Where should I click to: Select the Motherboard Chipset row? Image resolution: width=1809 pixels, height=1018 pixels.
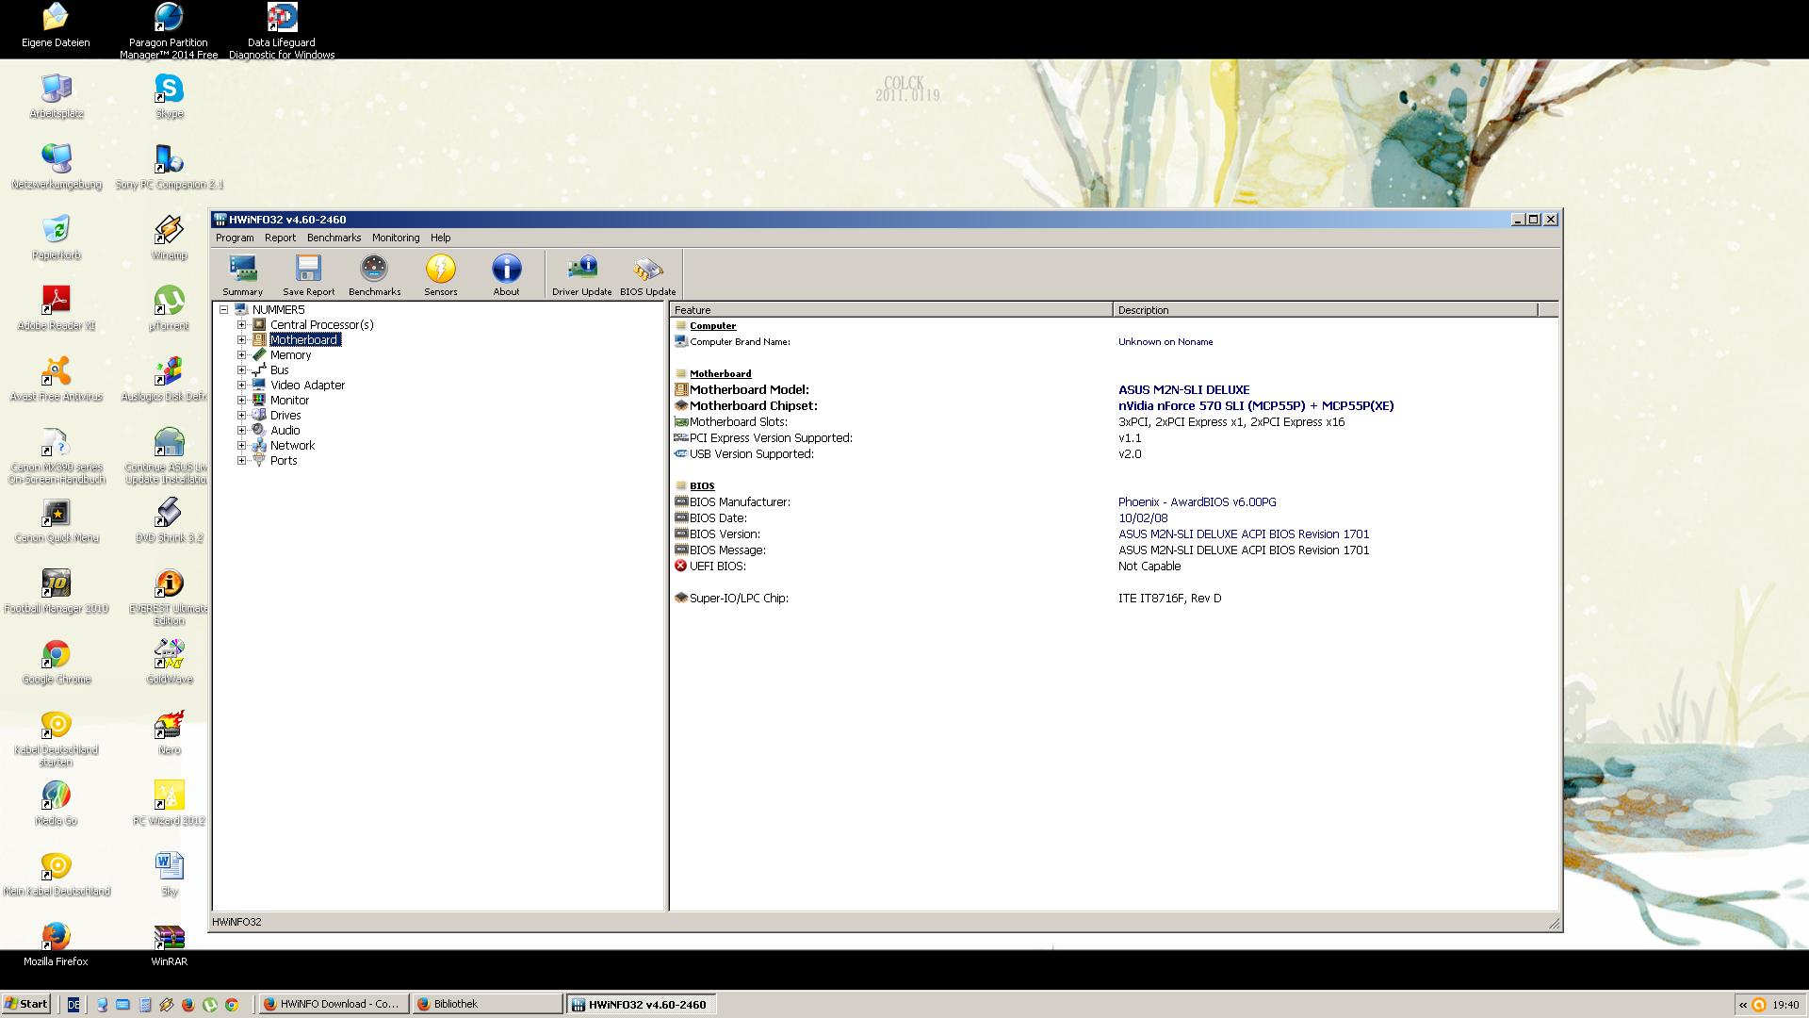pyautogui.click(x=1114, y=405)
